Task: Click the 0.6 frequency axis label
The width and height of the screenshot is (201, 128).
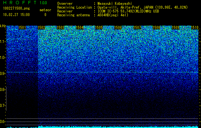Action: pos(2,122)
